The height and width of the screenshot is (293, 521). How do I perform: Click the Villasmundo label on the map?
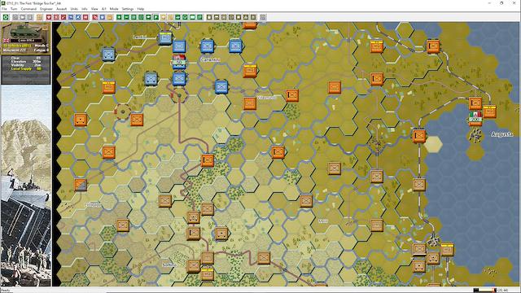[x=266, y=98]
